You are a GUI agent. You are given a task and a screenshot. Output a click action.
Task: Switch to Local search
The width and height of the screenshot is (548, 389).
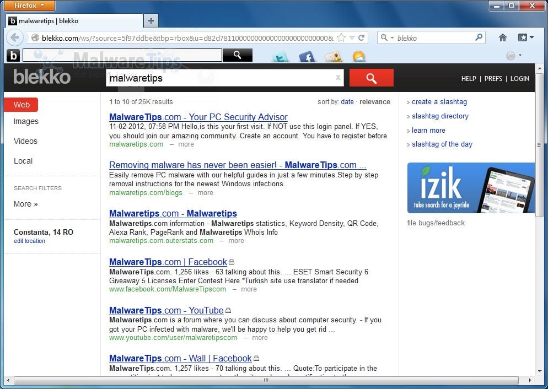tap(23, 161)
